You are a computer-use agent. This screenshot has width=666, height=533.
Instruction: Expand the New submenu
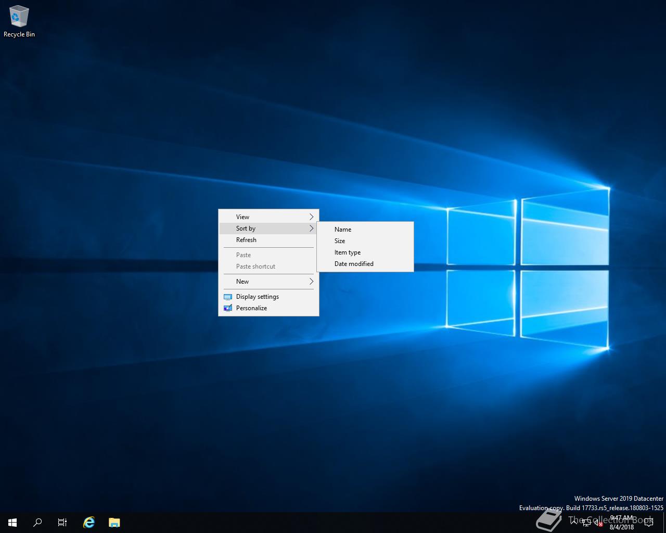point(268,282)
